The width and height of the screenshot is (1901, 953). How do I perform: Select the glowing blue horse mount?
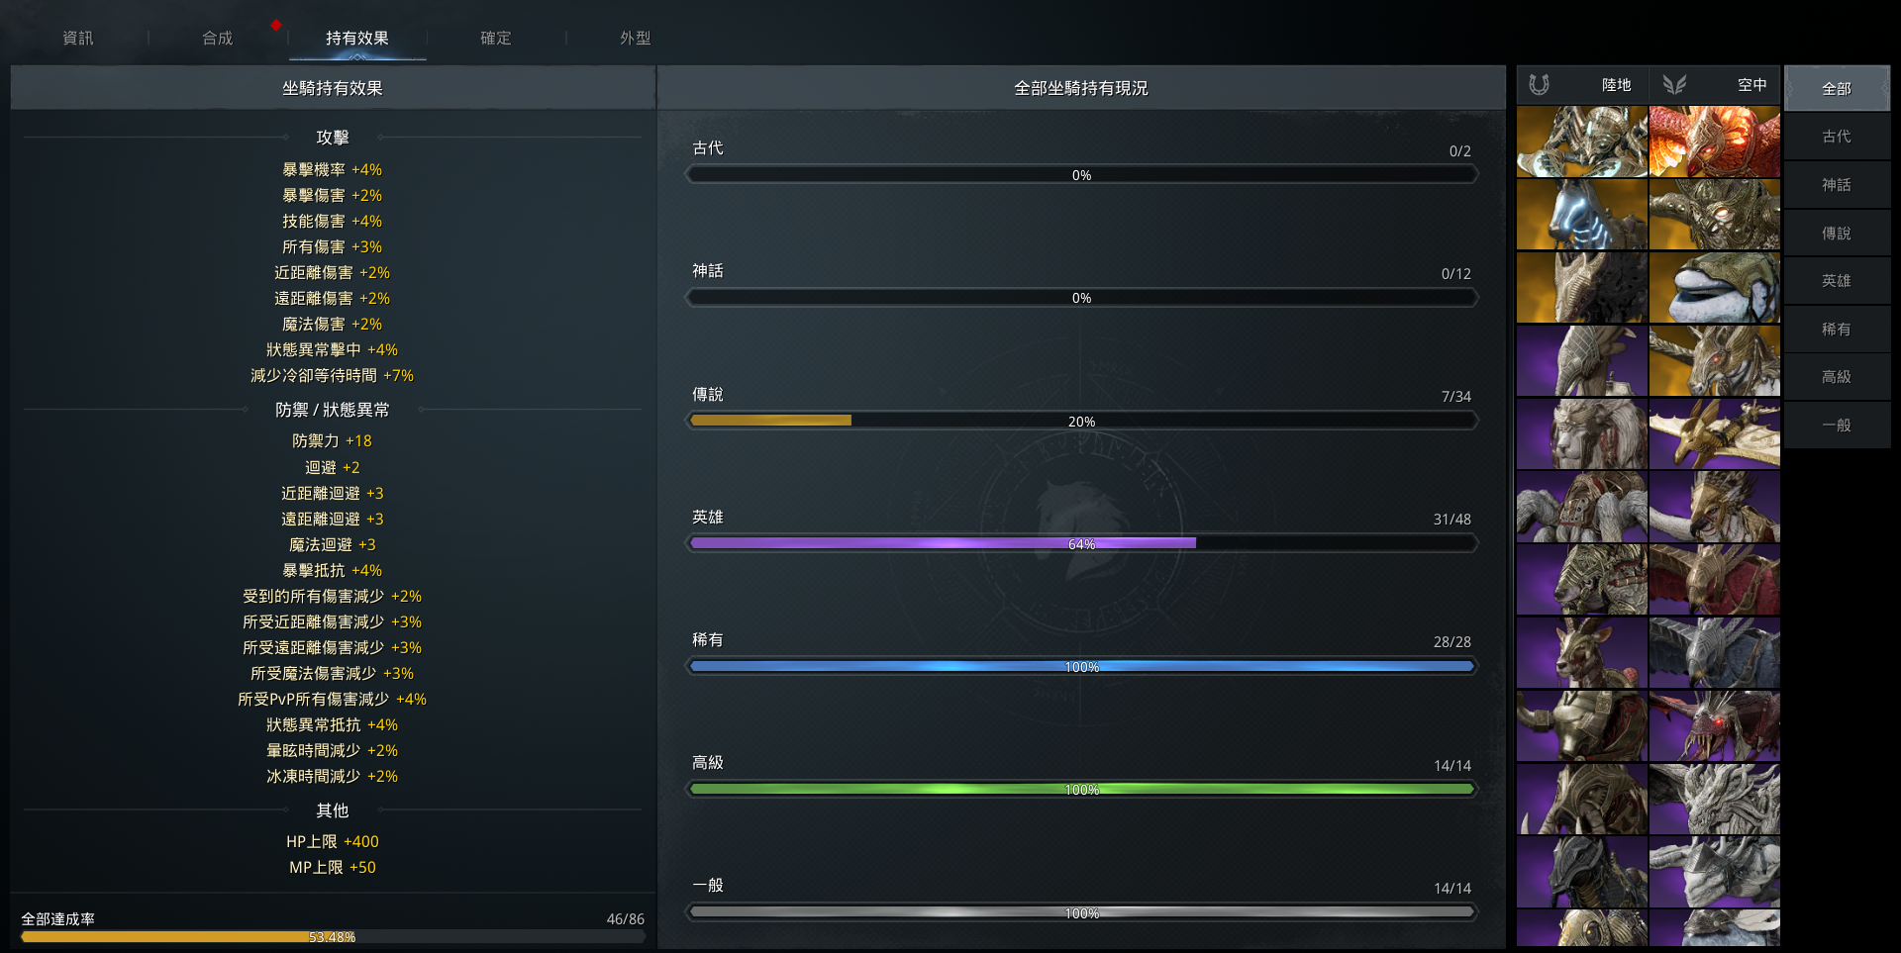1581,215
